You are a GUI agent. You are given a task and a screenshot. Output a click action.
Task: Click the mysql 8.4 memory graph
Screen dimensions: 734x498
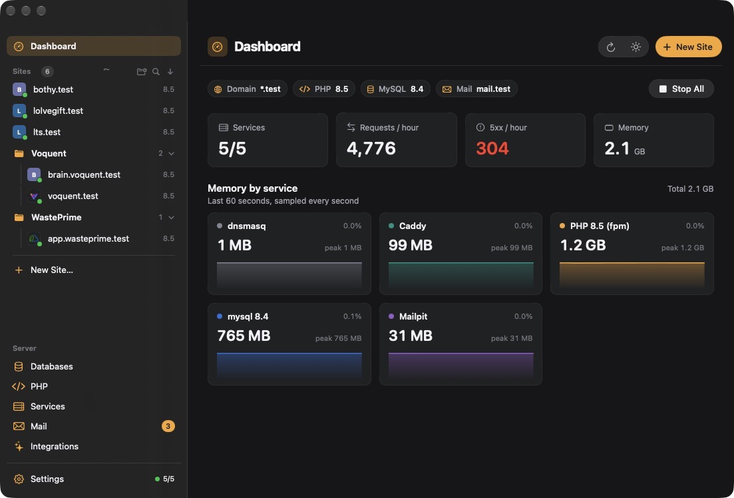pos(289,366)
